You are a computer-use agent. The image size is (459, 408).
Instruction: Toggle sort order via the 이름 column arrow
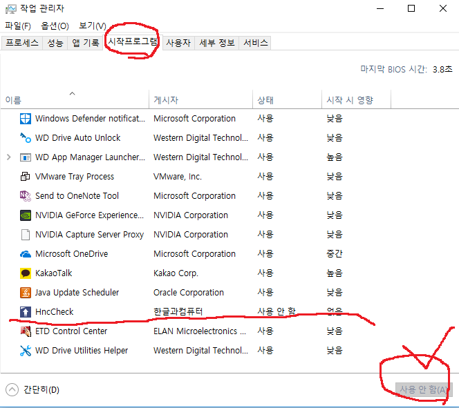pos(73,93)
